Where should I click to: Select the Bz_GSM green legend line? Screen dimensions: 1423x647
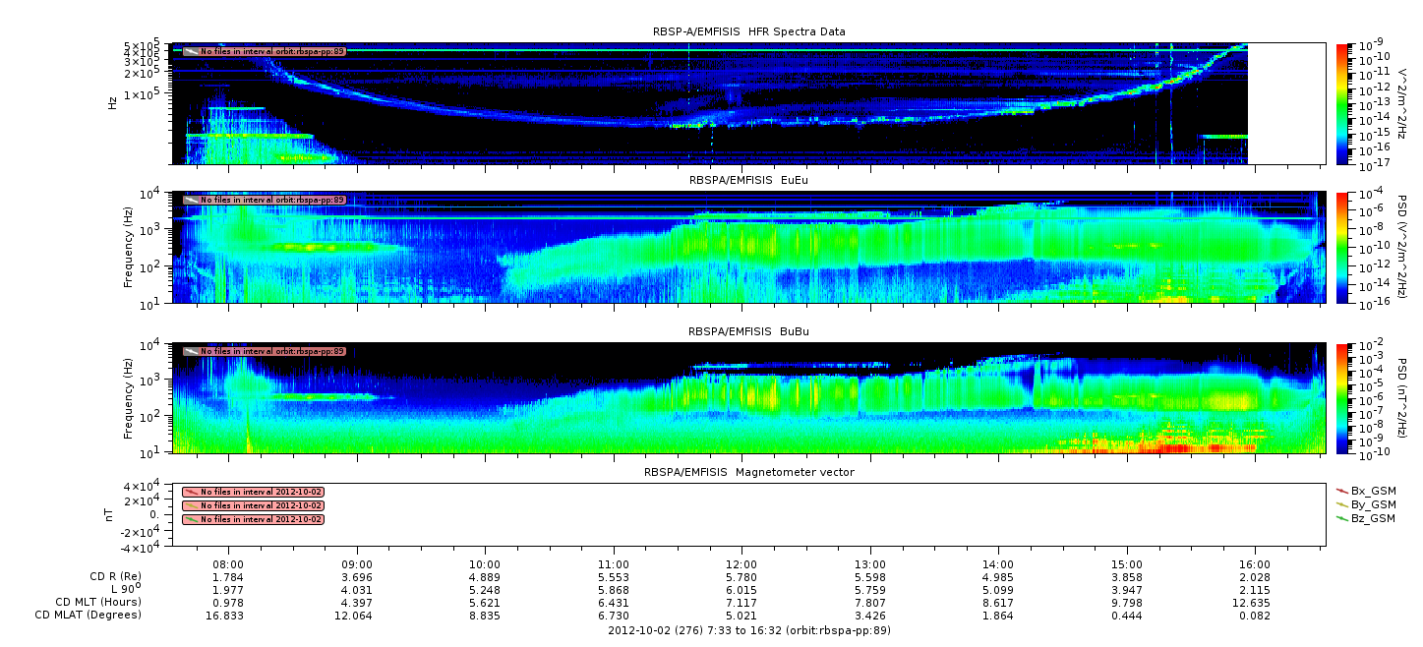1341,517
